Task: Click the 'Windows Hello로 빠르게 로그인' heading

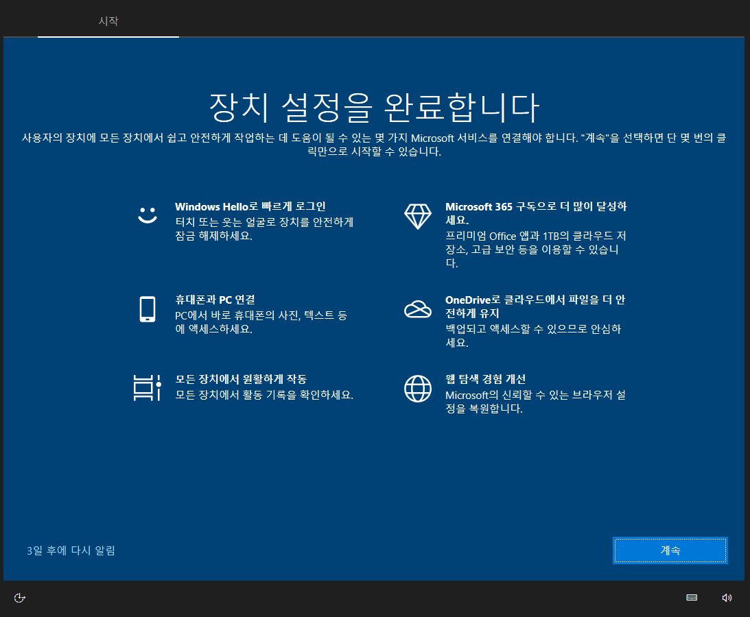Action: pyautogui.click(x=250, y=206)
